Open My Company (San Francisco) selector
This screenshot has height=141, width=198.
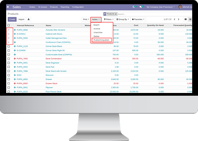160,7
